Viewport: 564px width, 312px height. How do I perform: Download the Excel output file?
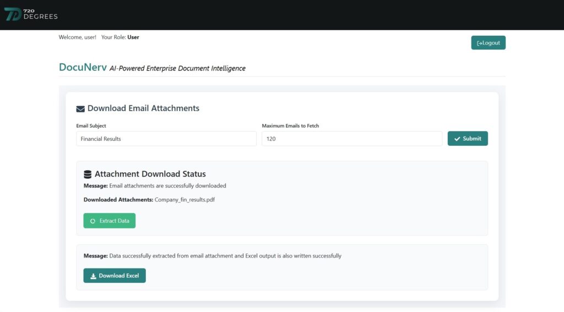(115, 276)
